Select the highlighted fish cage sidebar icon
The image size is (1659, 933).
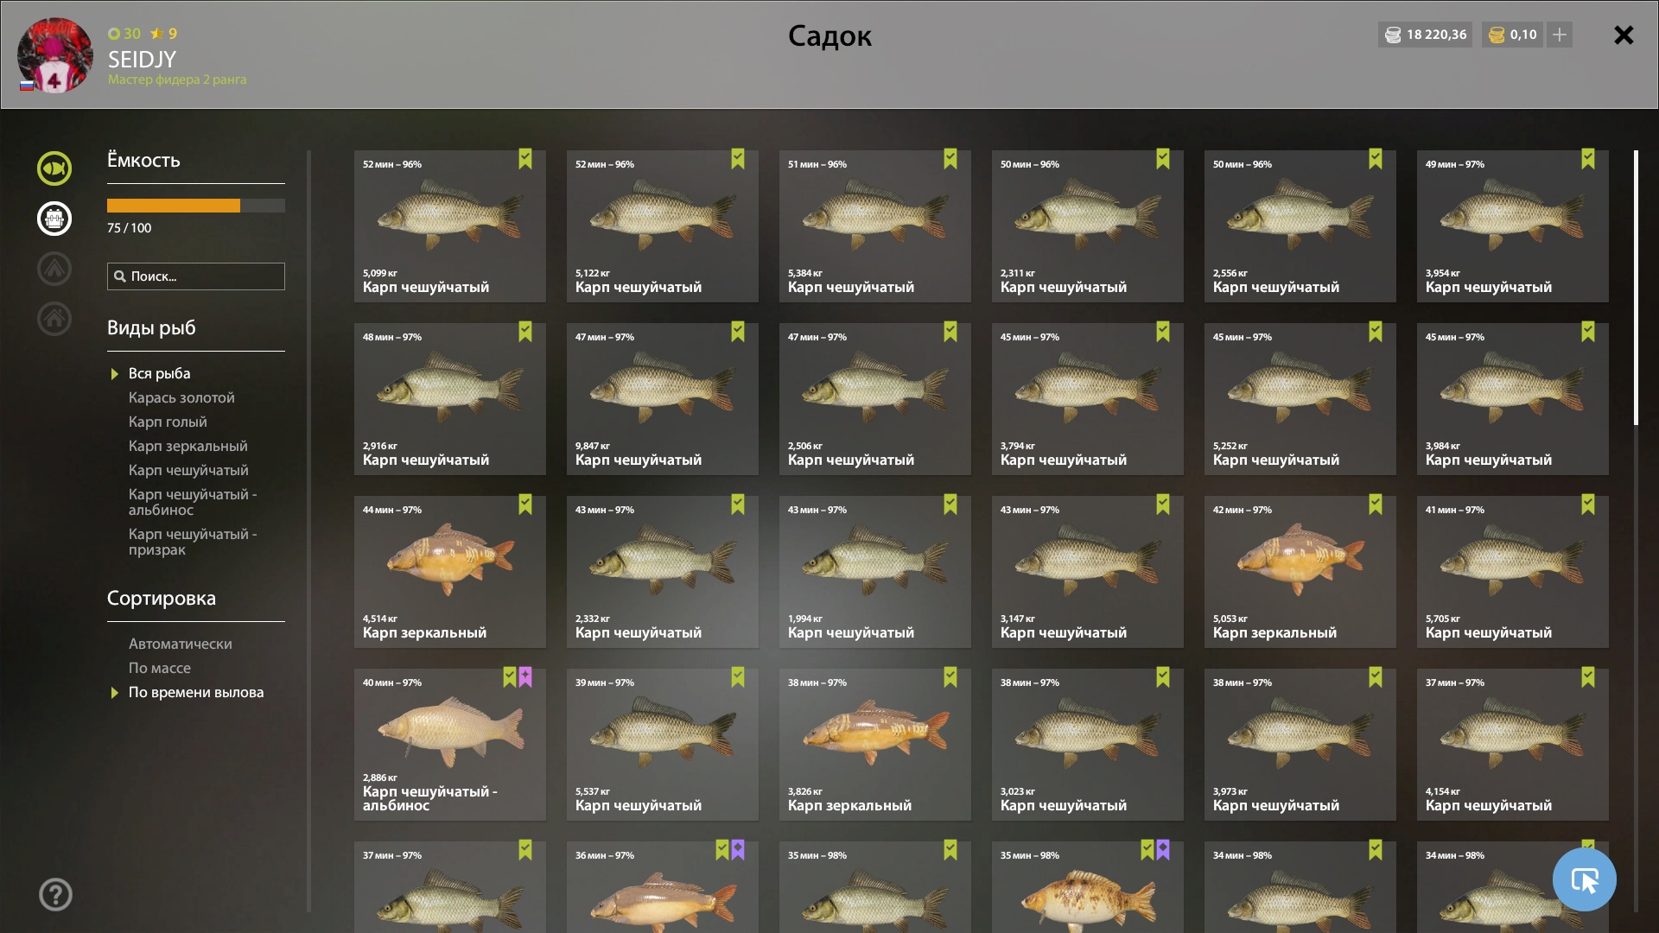(x=54, y=219)
